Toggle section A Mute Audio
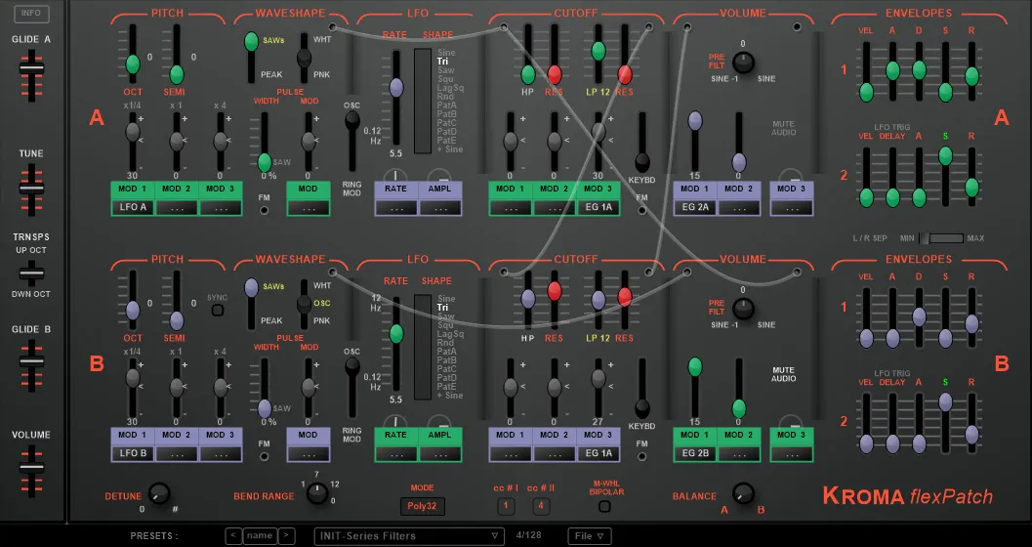1032x547 pixels. (x=783, y=128)
